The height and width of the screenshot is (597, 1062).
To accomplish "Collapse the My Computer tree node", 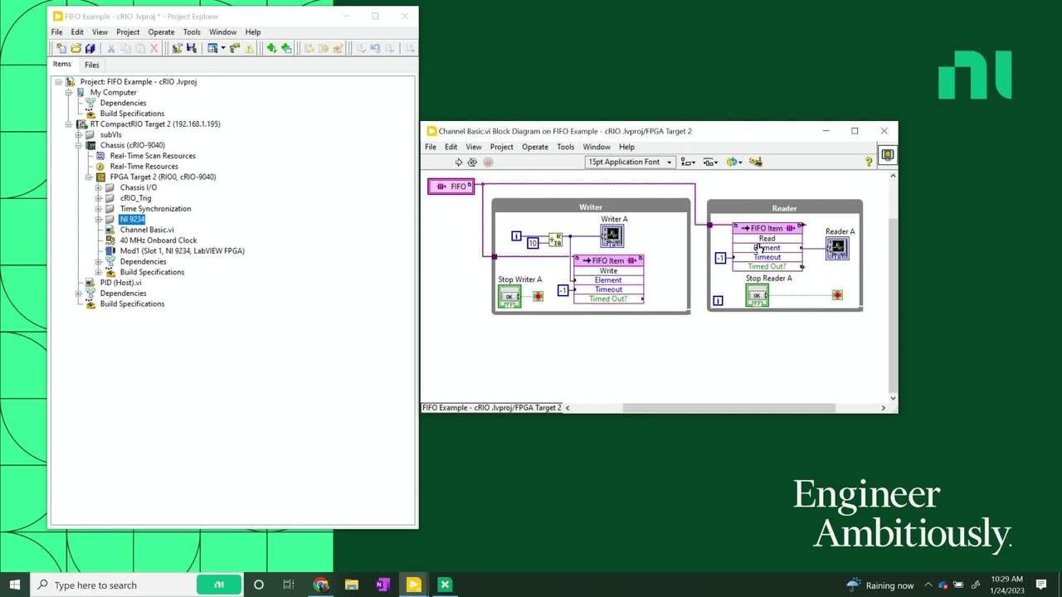I will click(x=69, y=93).
